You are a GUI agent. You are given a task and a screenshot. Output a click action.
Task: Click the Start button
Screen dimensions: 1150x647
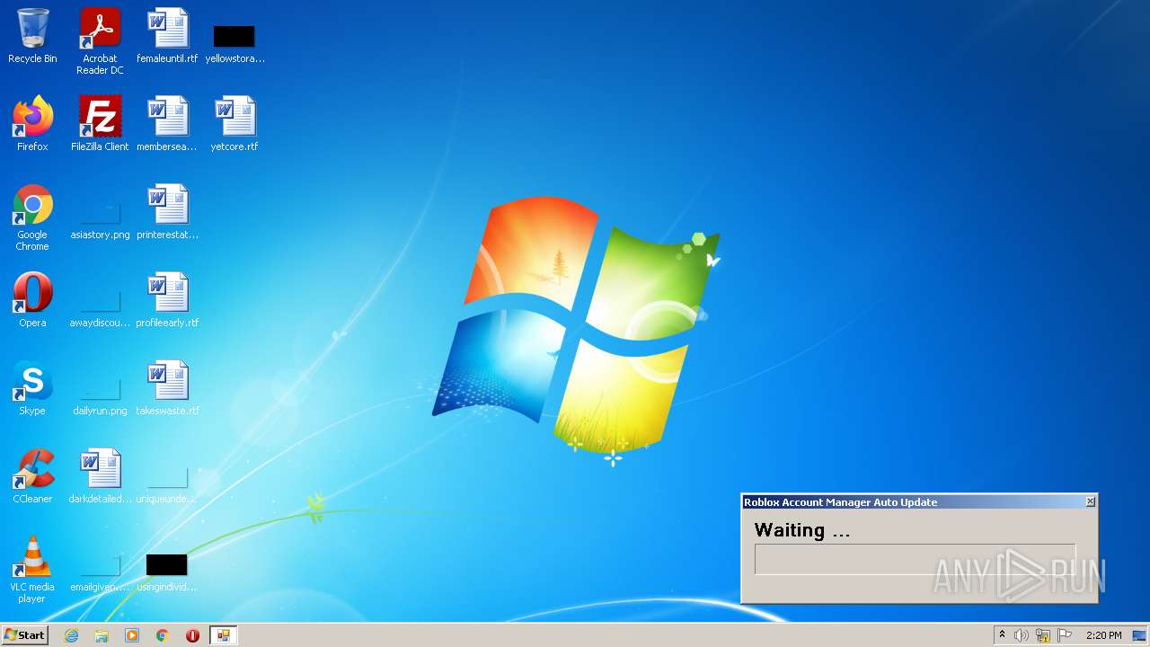tap(24, 635)
